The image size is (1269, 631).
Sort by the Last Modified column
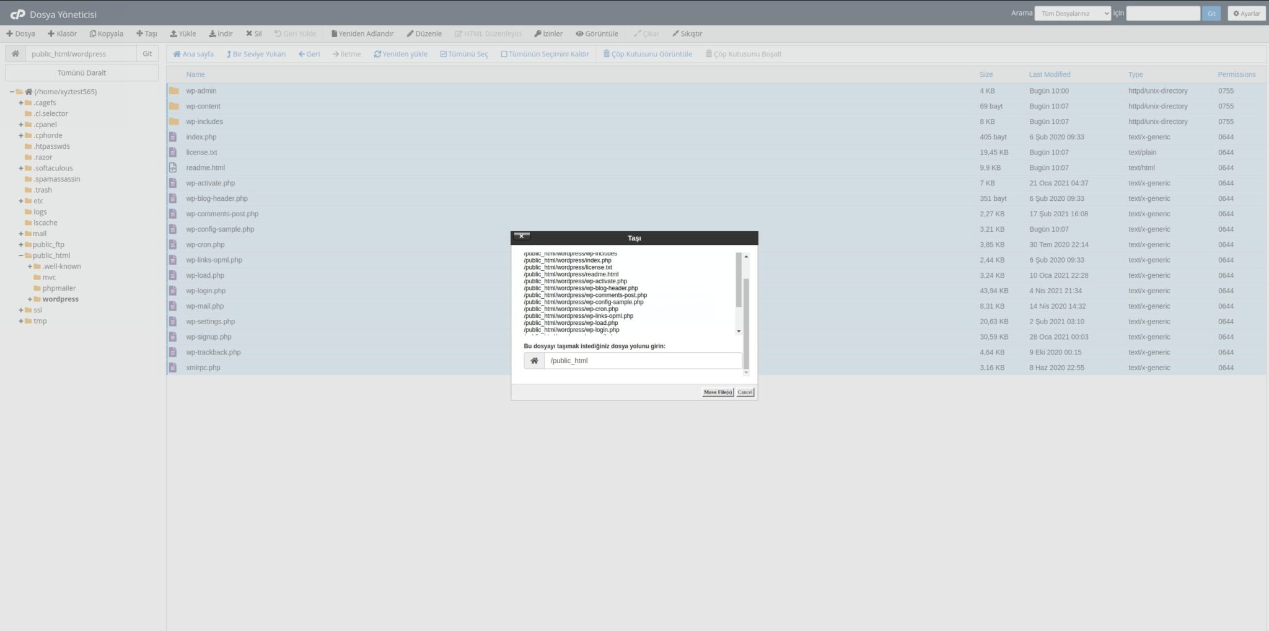click(1050, 74)
